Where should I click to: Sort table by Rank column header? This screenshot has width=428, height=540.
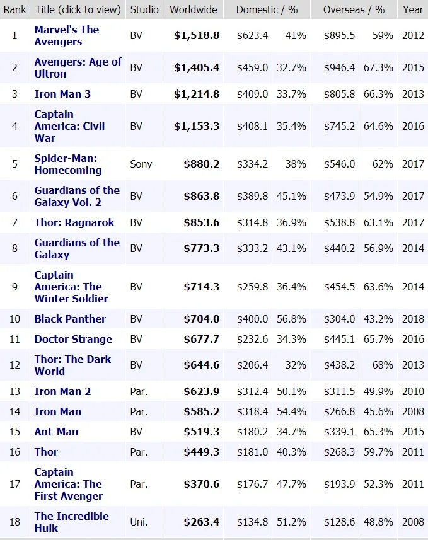pyautogui.click(x=15, y=9)
